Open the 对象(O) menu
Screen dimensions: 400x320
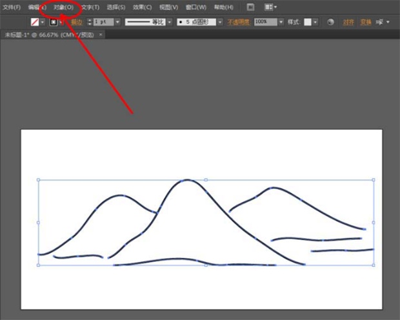pyautogui.click(x=63, y=7)
